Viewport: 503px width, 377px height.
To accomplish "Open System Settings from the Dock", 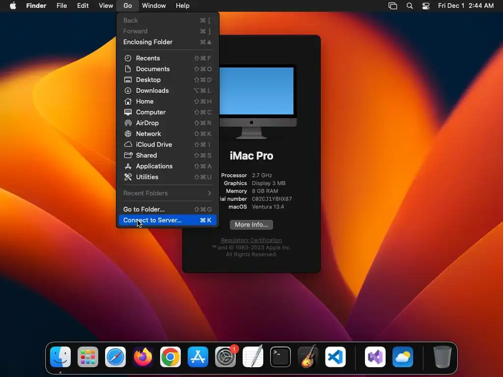I will tap(225, 357).
